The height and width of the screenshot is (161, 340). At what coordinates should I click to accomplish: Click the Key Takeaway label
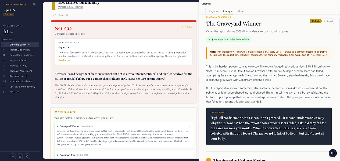pos(218,112)
